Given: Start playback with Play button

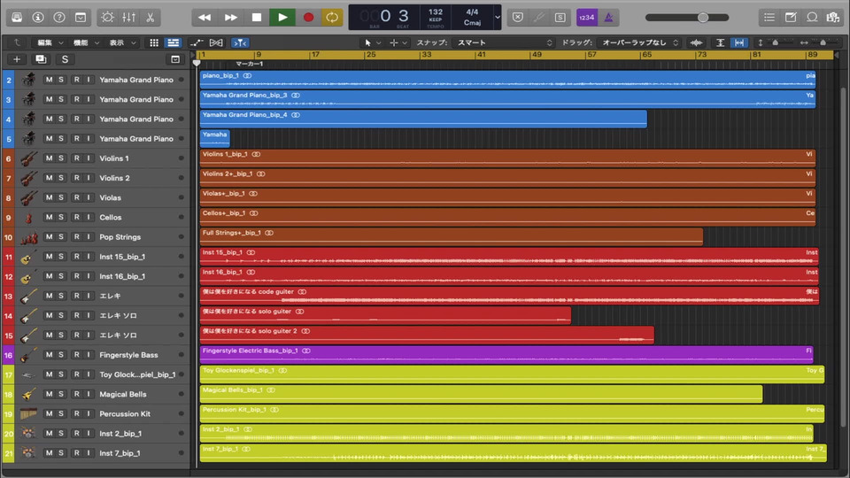Looking at the screenshot, I should coord(282,18).
